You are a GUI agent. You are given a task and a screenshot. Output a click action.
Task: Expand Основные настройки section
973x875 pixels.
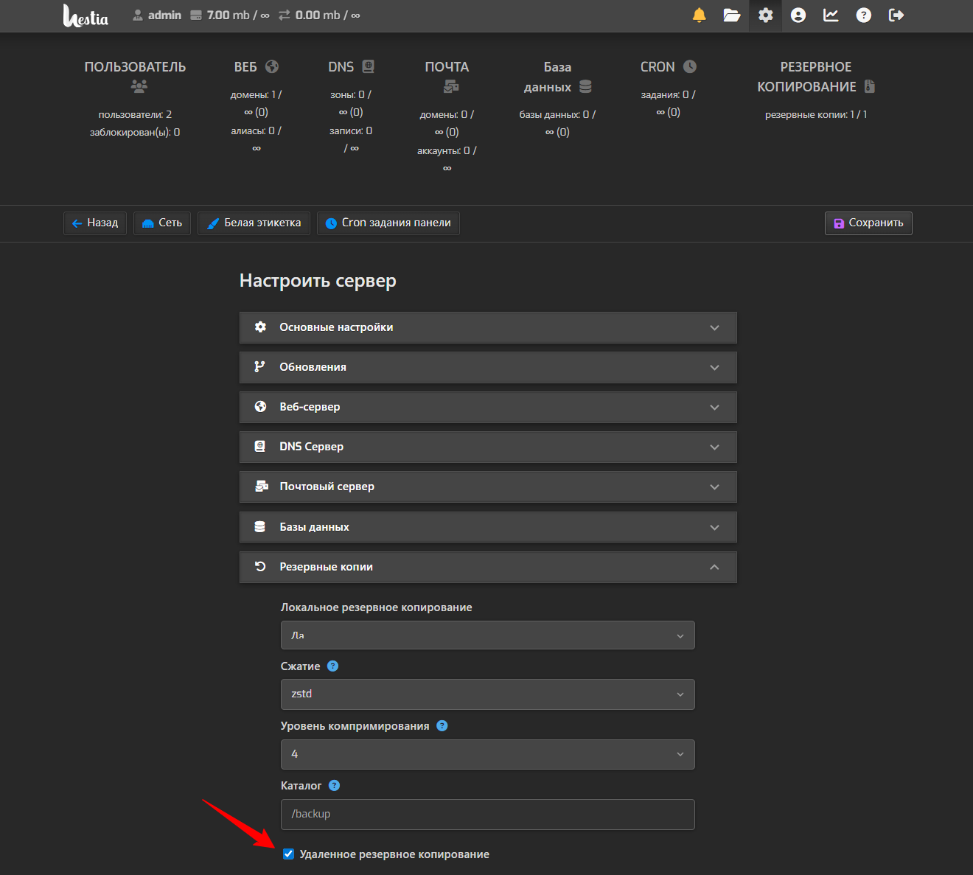pyautogui.click(x=488, y=327)
